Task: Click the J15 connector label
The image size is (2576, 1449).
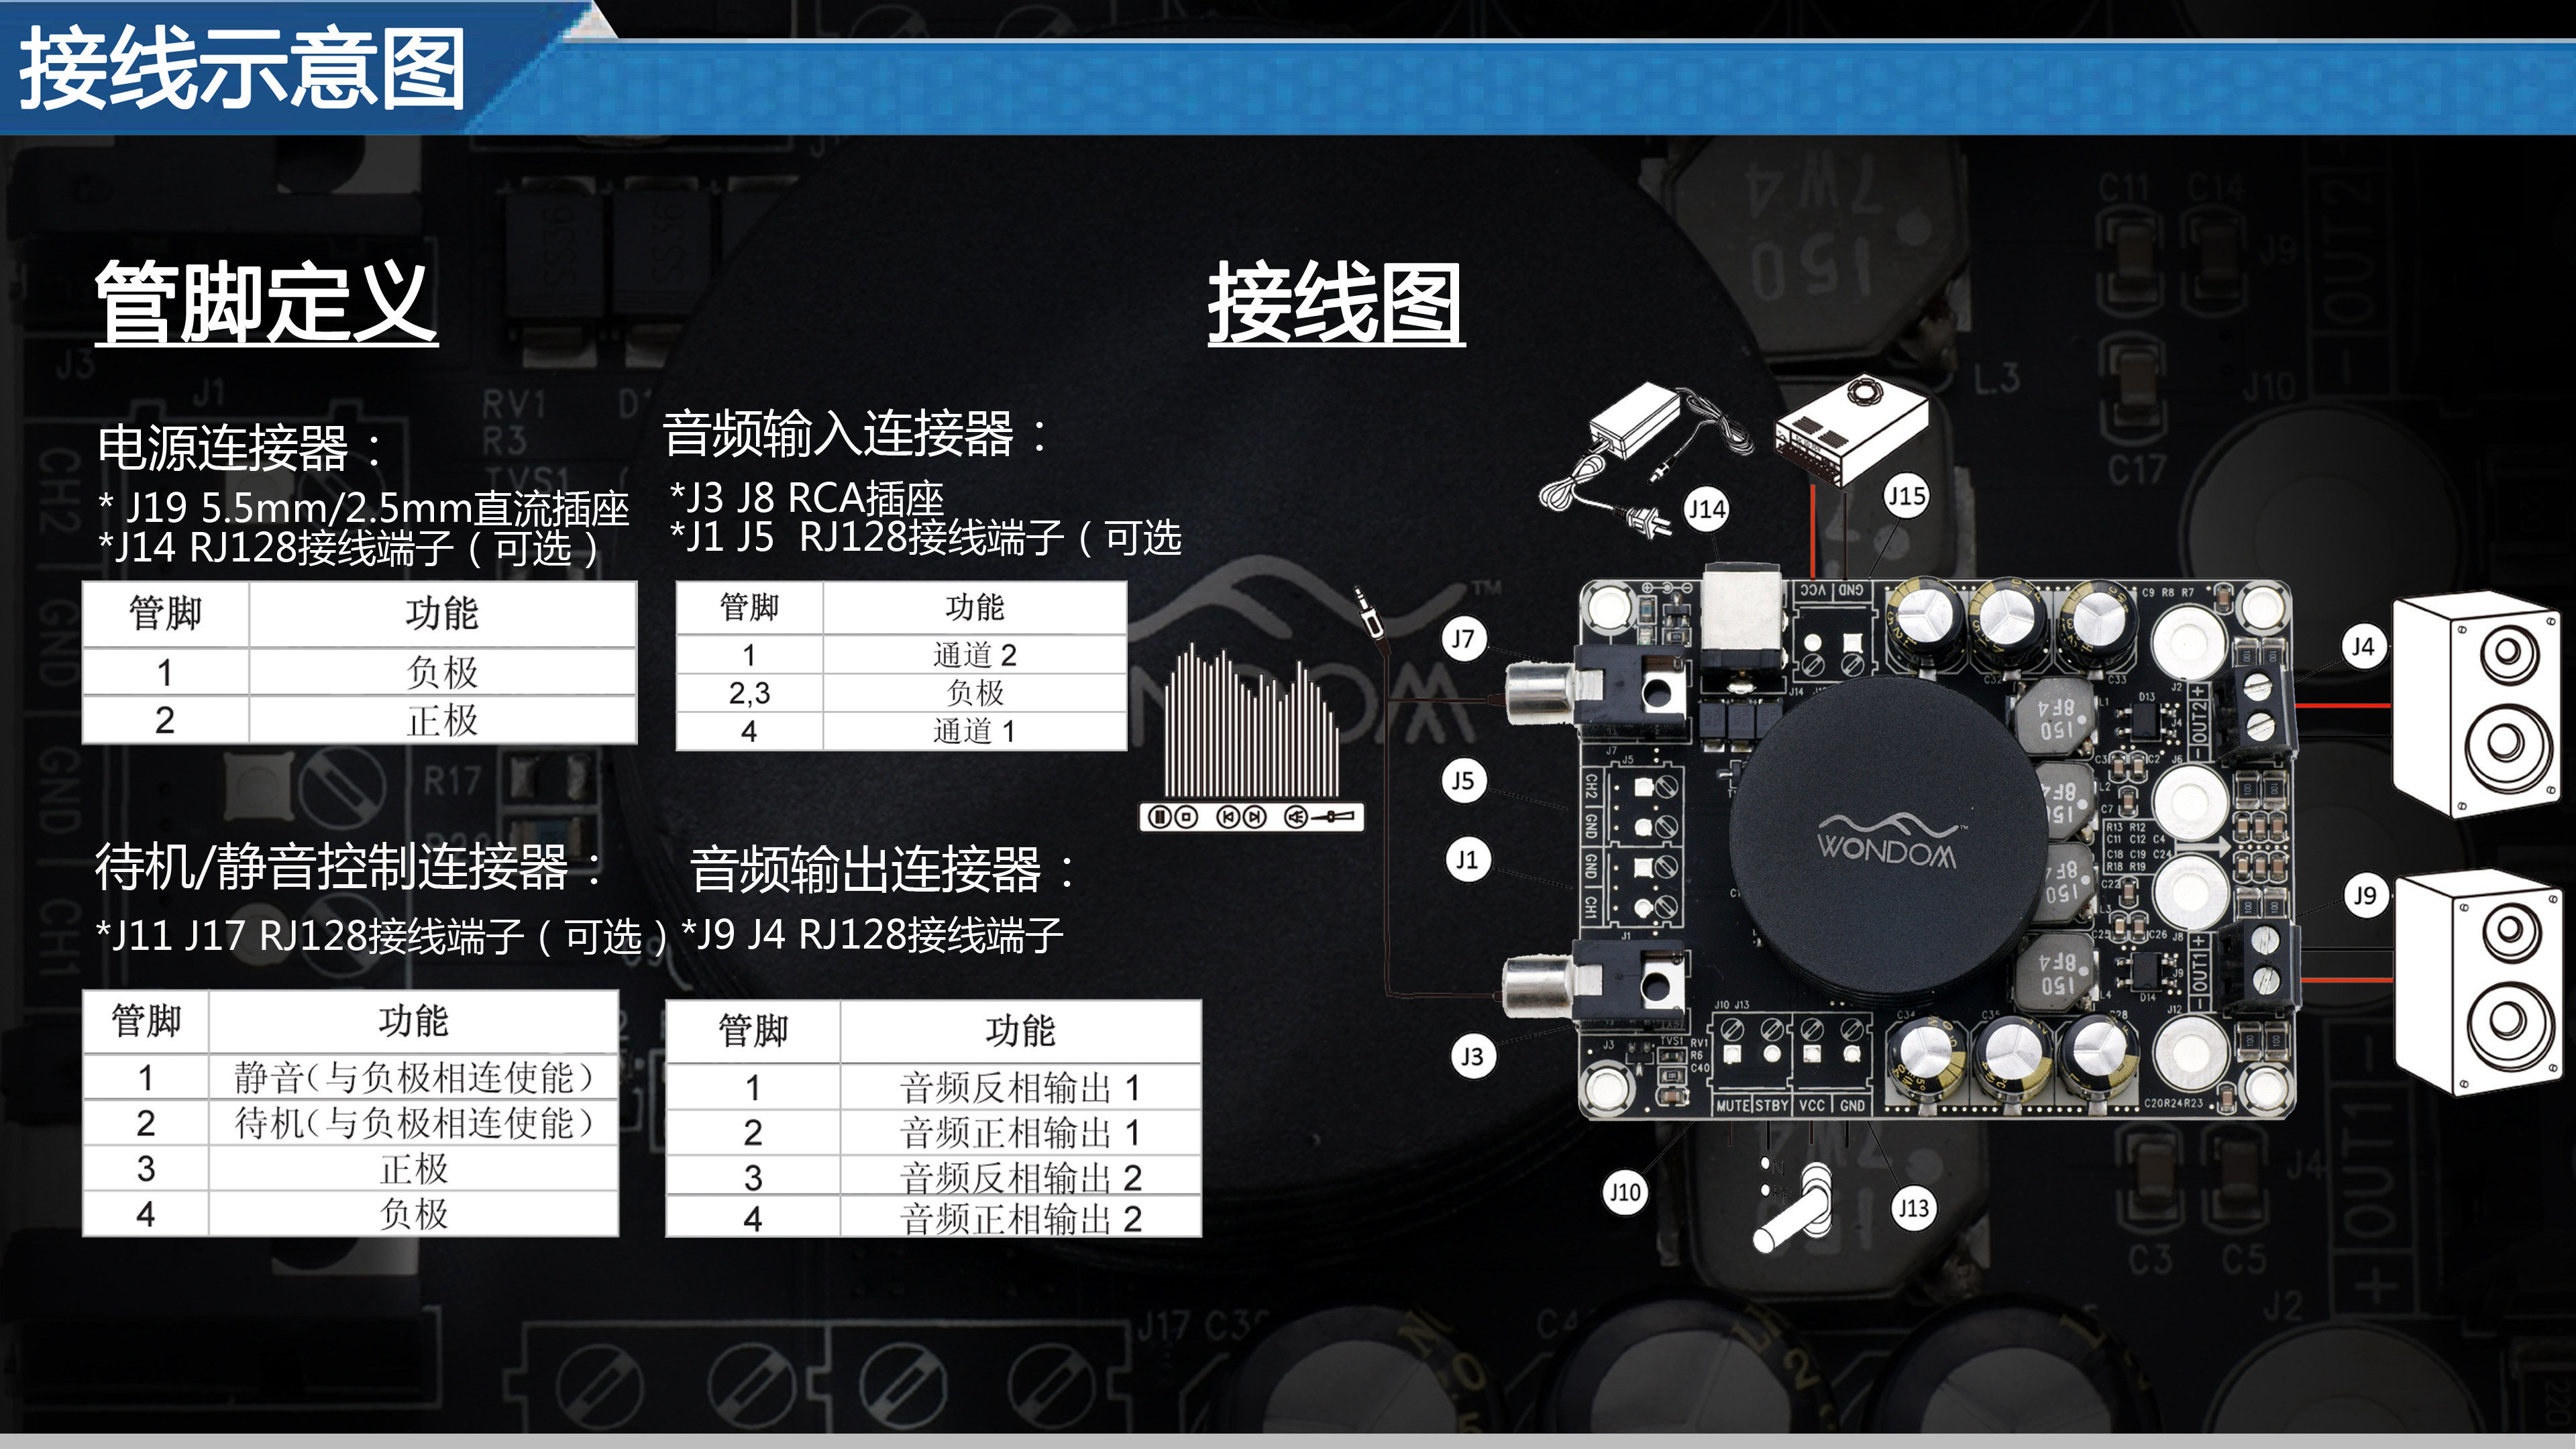Action: click(x=1906, y=495)
